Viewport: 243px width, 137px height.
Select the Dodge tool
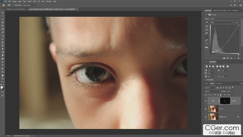[2, 59]
